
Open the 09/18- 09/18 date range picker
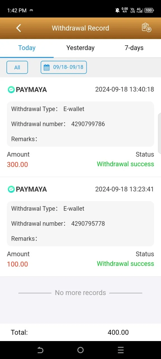[64, 67]
